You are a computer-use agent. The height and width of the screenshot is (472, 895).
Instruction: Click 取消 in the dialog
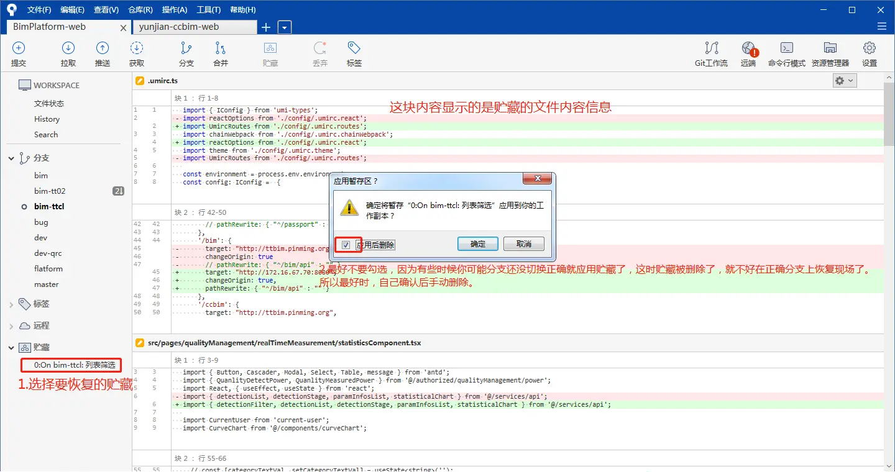pos(524,244)
